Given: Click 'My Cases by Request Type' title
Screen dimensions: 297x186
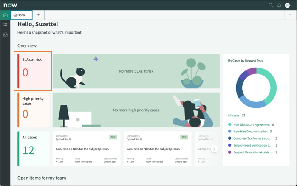Looking at the screenshot, I should coord(246,61).
